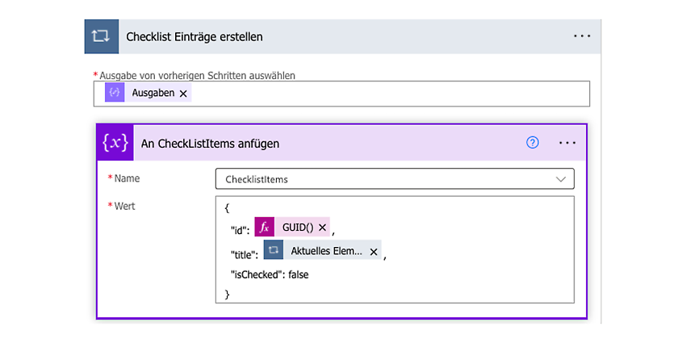Click the loop icon of Checklist Einträge erstellen

pyautogui.click(x=101, y=37)
